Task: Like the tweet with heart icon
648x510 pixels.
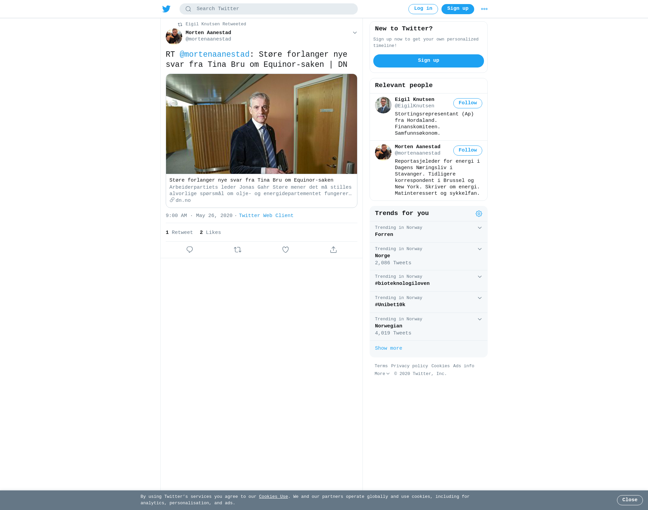Action: click(x=286, y=250)
